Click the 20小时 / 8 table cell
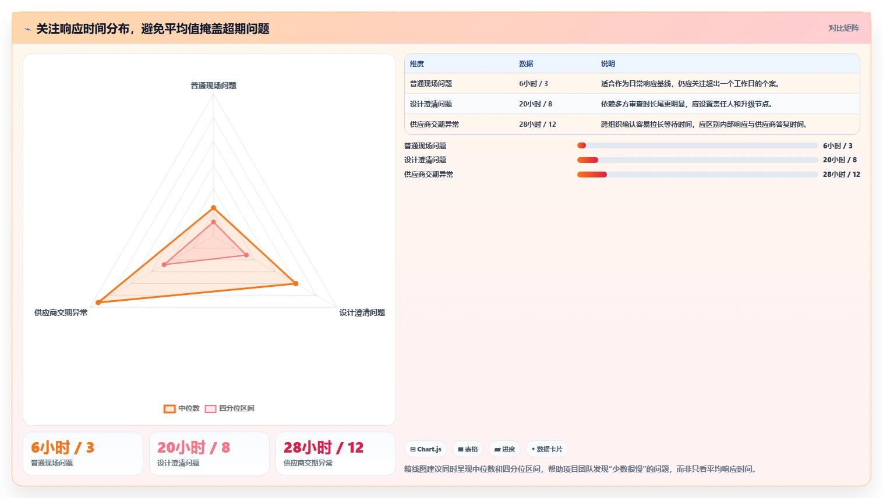883x498 pixels. coord(536,104)
